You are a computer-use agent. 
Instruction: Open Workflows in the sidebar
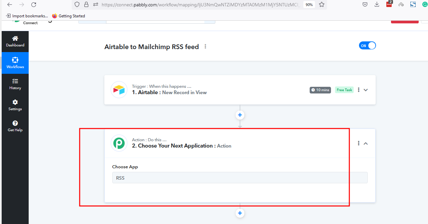coord(15,63)
